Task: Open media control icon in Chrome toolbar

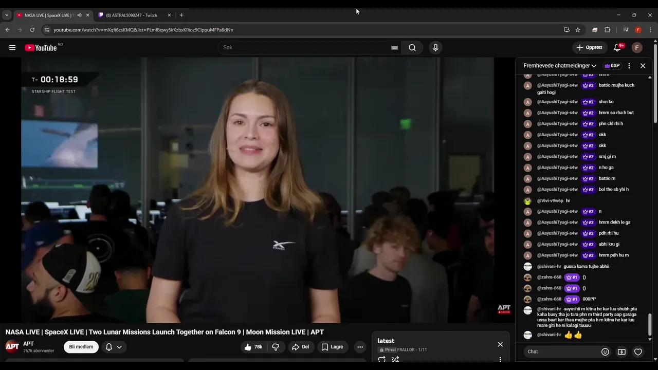Action: tap(626, 30)
